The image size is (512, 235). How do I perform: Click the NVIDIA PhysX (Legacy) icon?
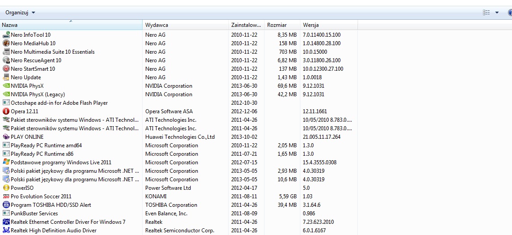pos(6,94)
